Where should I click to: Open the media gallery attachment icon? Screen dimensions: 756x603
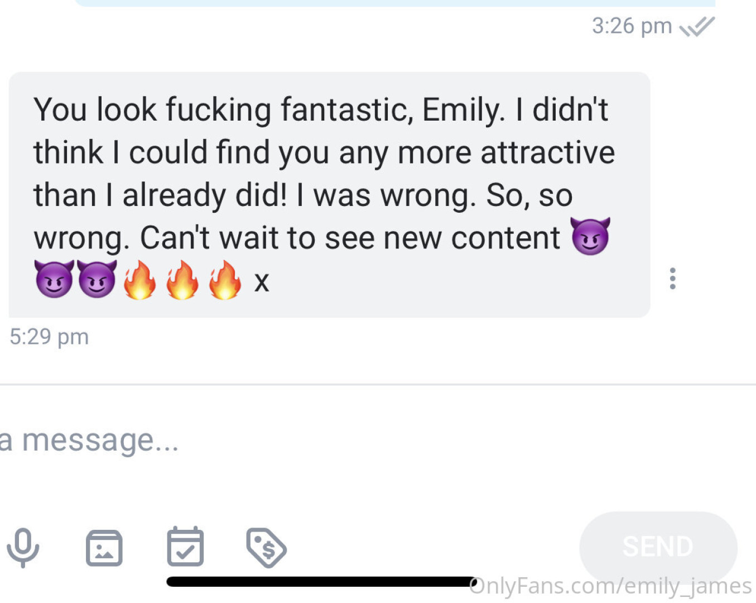tap(104, 548)
